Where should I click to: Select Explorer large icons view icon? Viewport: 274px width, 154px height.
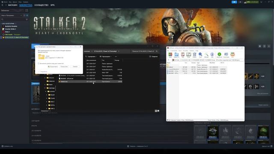coord(158,111)
